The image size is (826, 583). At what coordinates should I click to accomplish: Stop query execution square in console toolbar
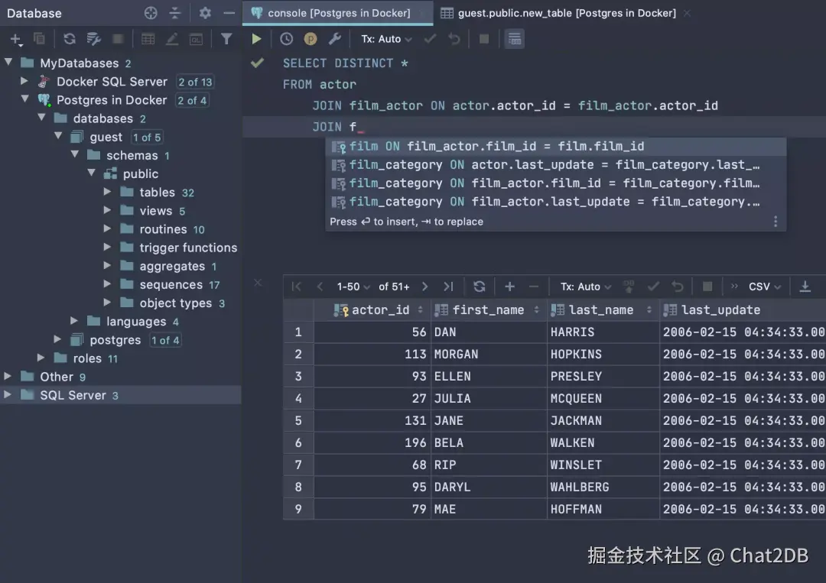point(483,38)
